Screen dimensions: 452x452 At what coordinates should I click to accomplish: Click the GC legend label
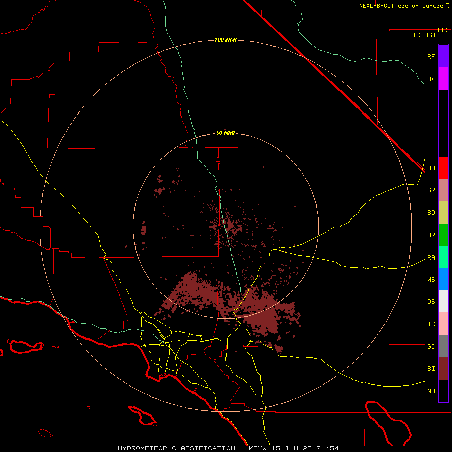pyautogui.click(x=431, y=347)
